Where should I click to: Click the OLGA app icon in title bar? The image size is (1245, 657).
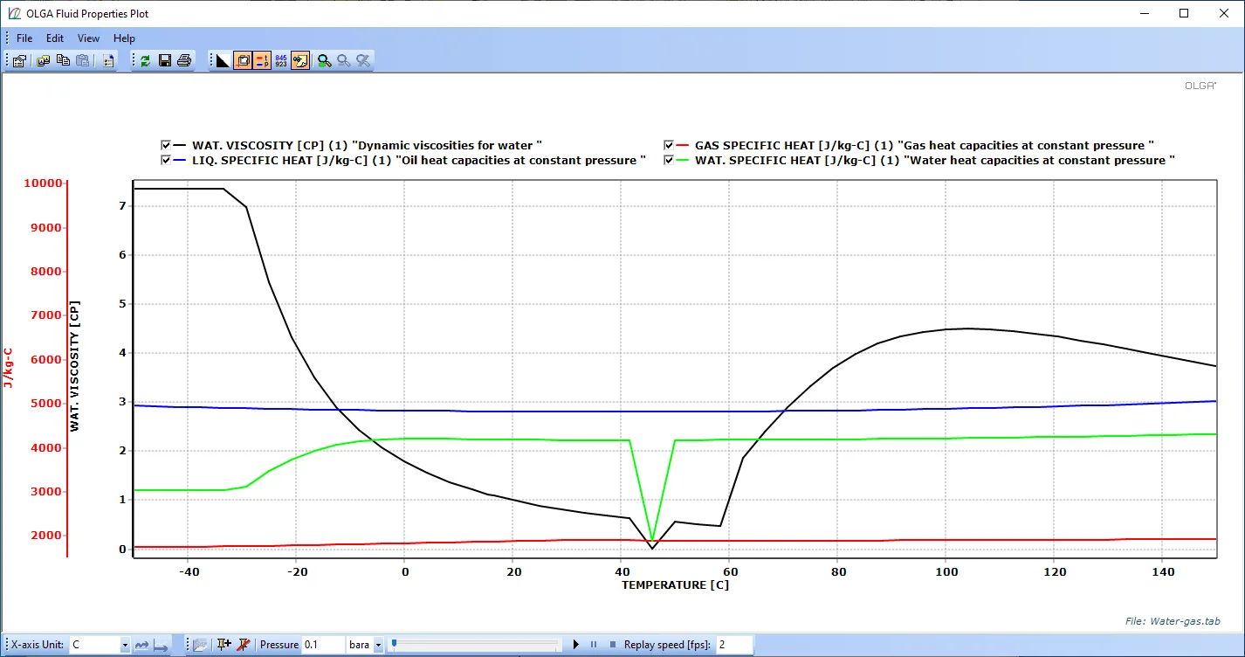[13, 13]
